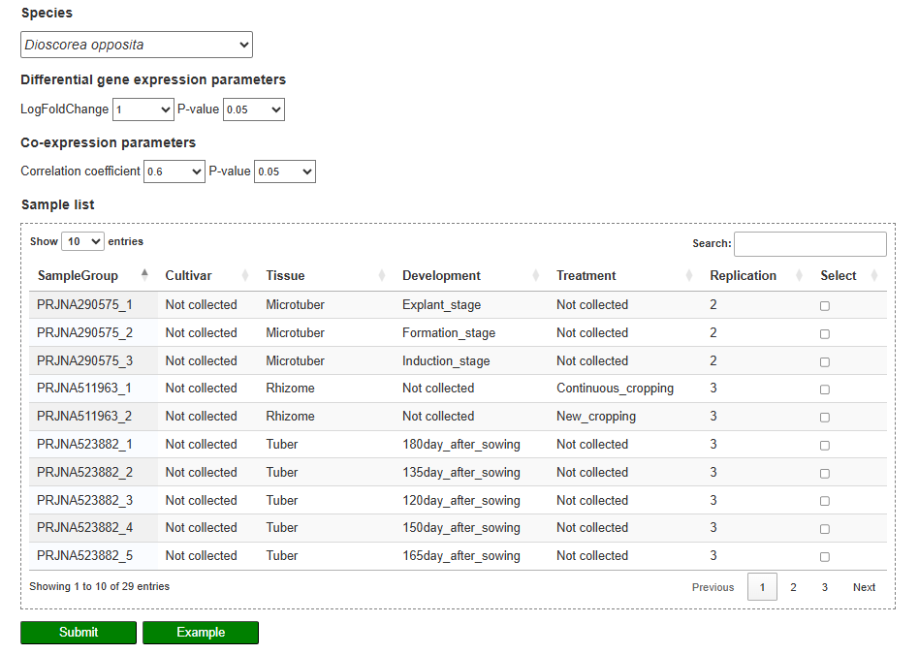Sort table by Cultivar column
This screenshot has width=919, height=654.
coord(202,276)
